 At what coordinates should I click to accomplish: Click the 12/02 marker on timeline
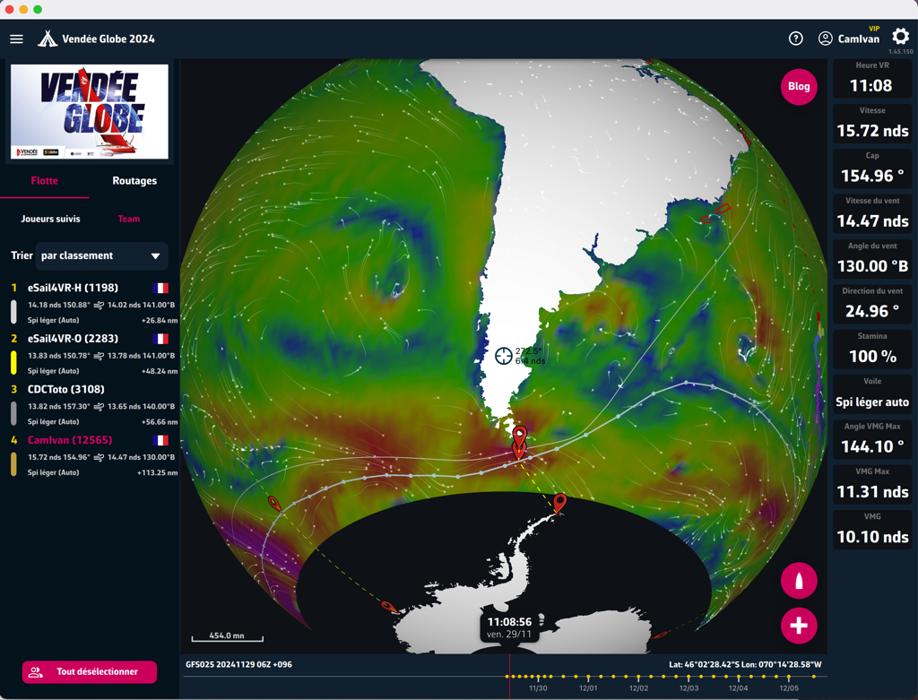click(638, 687)
